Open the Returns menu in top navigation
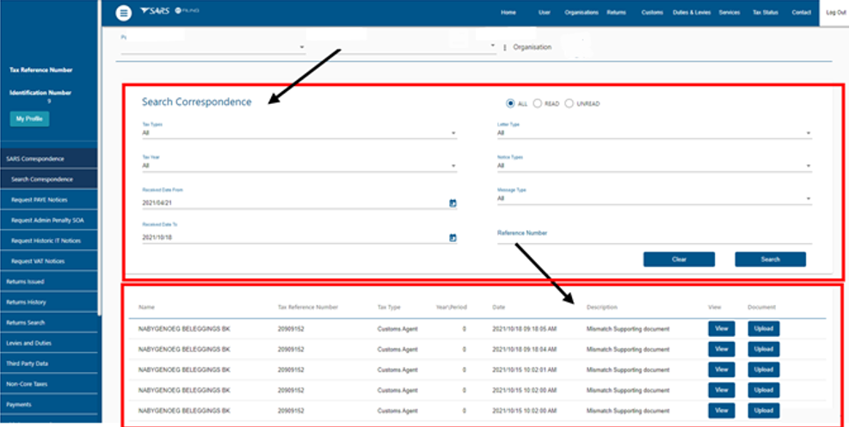 (x=616, y=13)
